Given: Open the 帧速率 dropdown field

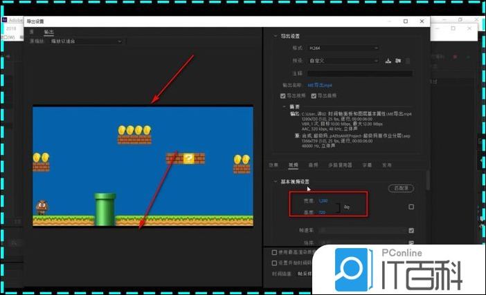Looking at the screenshot, I should click(x=363, y=230).
